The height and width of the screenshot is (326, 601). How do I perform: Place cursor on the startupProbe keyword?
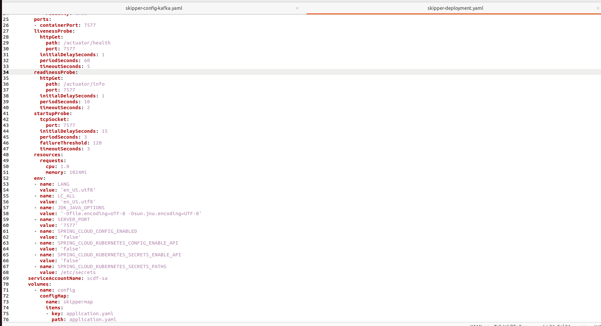[x=52, y=113]
